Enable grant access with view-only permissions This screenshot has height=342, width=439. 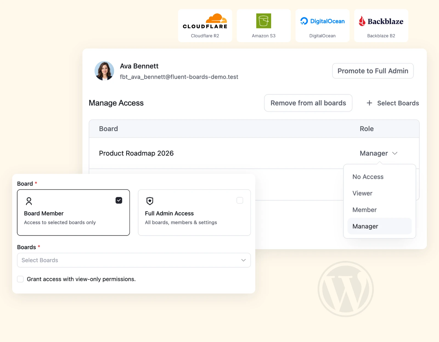point(20,279)
